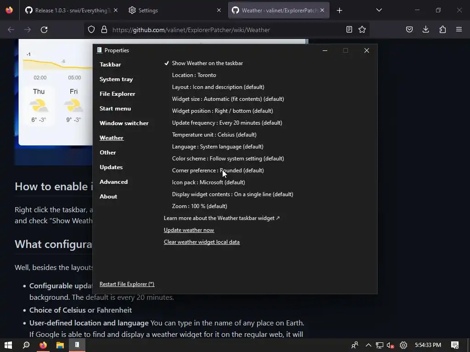Close the Settings tab
The width and height of the screenshot is (470, 352).
coord(219,10)
